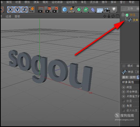
Task: Add a light bulb object
Action: click(x=114, y=10)
